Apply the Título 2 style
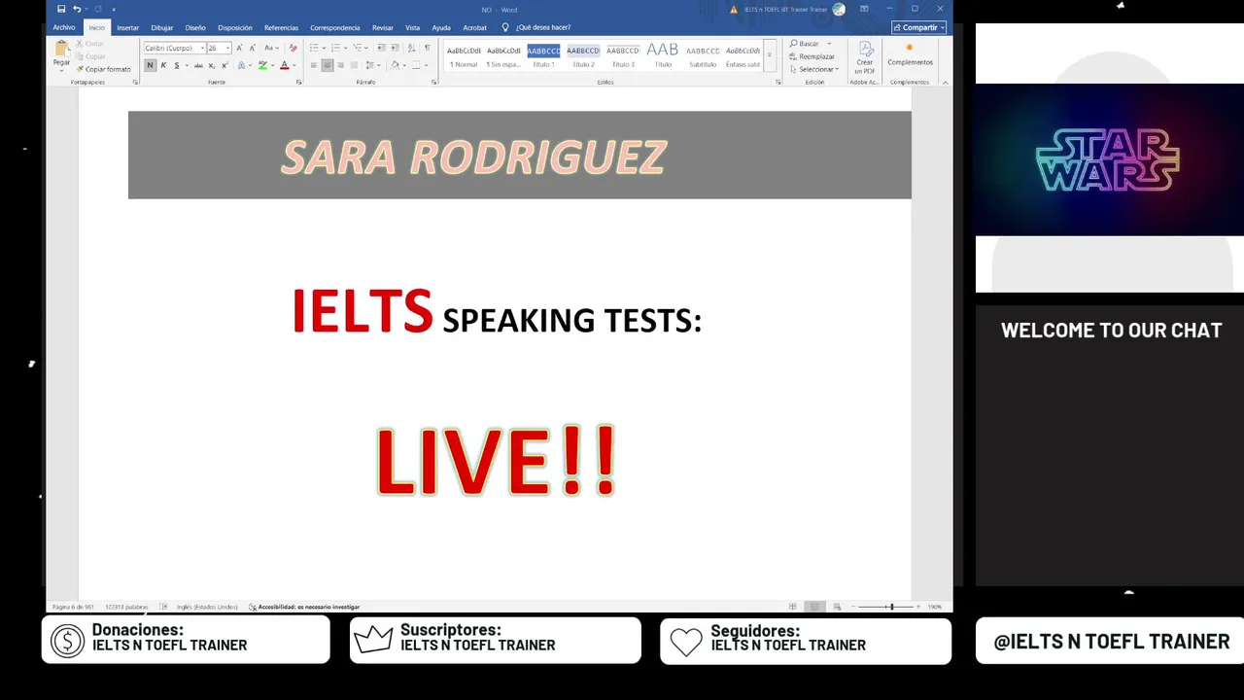 (583, 56)
